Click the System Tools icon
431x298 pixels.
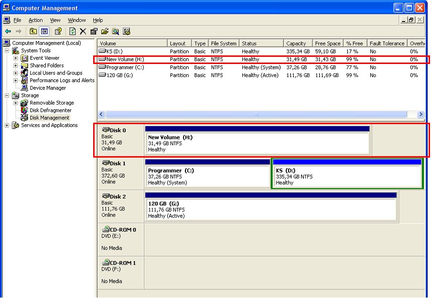tap(16, 51)
